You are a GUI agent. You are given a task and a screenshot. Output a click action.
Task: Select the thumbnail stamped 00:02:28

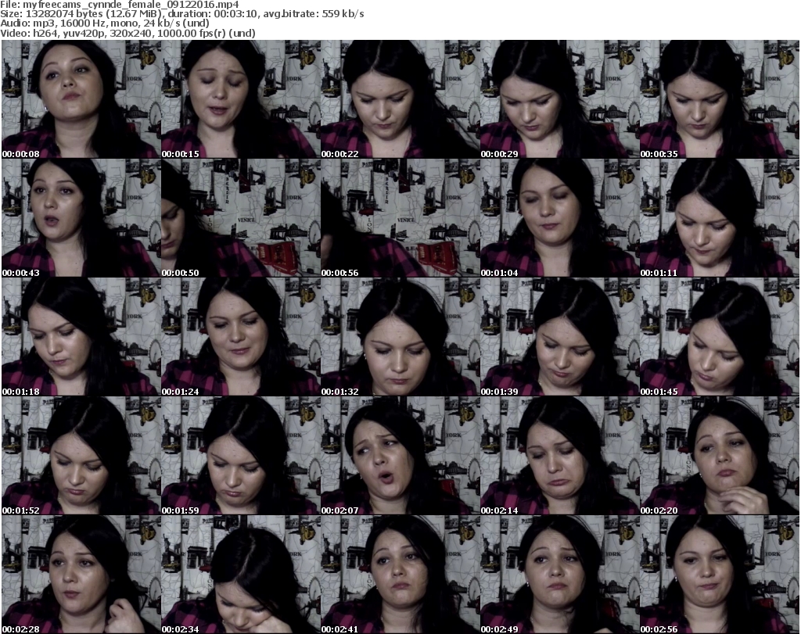click(81, 575)
